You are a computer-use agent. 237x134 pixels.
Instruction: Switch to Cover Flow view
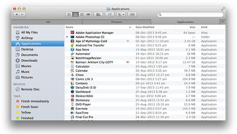[88, 14]
